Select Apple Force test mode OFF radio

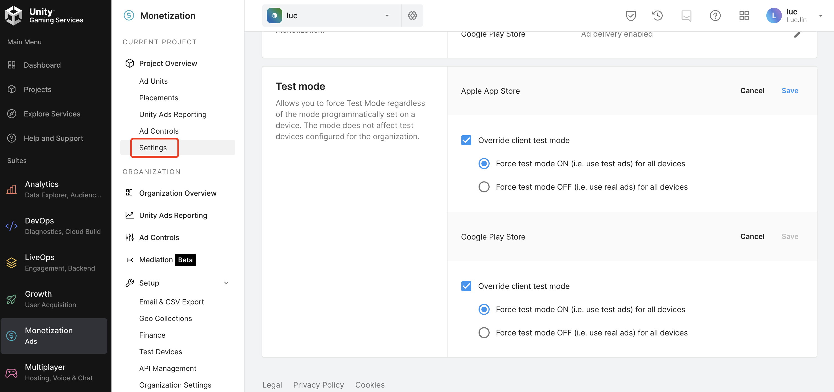tap(484, 187)
